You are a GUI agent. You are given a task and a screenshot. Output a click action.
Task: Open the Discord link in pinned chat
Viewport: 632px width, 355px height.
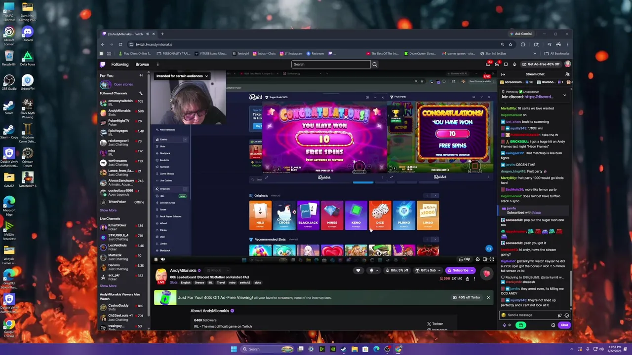click(x=539, y=97)
